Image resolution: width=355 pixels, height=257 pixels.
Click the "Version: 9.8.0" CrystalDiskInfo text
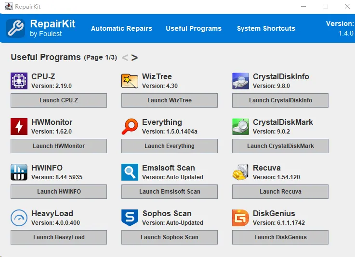[x=272, y=86]
